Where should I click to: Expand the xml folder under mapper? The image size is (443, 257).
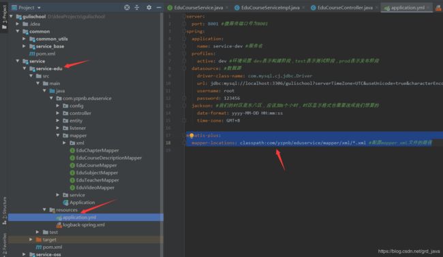(65, 143)
